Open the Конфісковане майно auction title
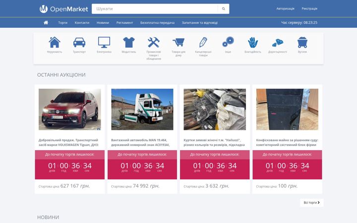The height and width of the screenshot is (223, 357). 287,142
